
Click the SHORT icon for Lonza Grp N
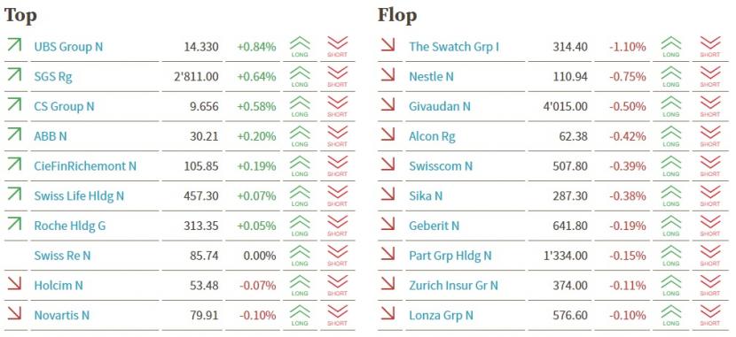coord(709,316)
